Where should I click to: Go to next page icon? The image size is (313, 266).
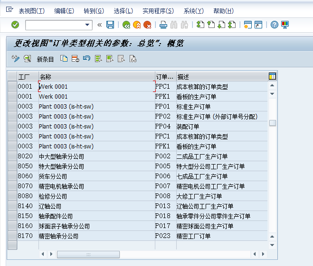(221, 25)
